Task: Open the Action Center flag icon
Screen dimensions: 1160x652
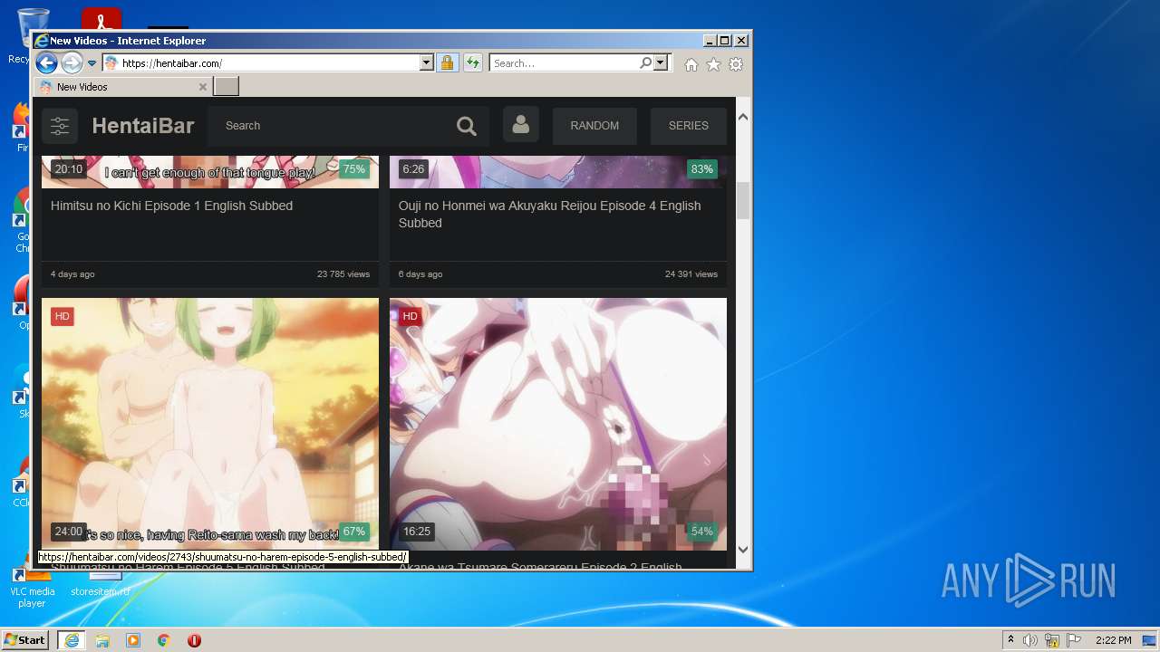Action: coord(1074,640)
